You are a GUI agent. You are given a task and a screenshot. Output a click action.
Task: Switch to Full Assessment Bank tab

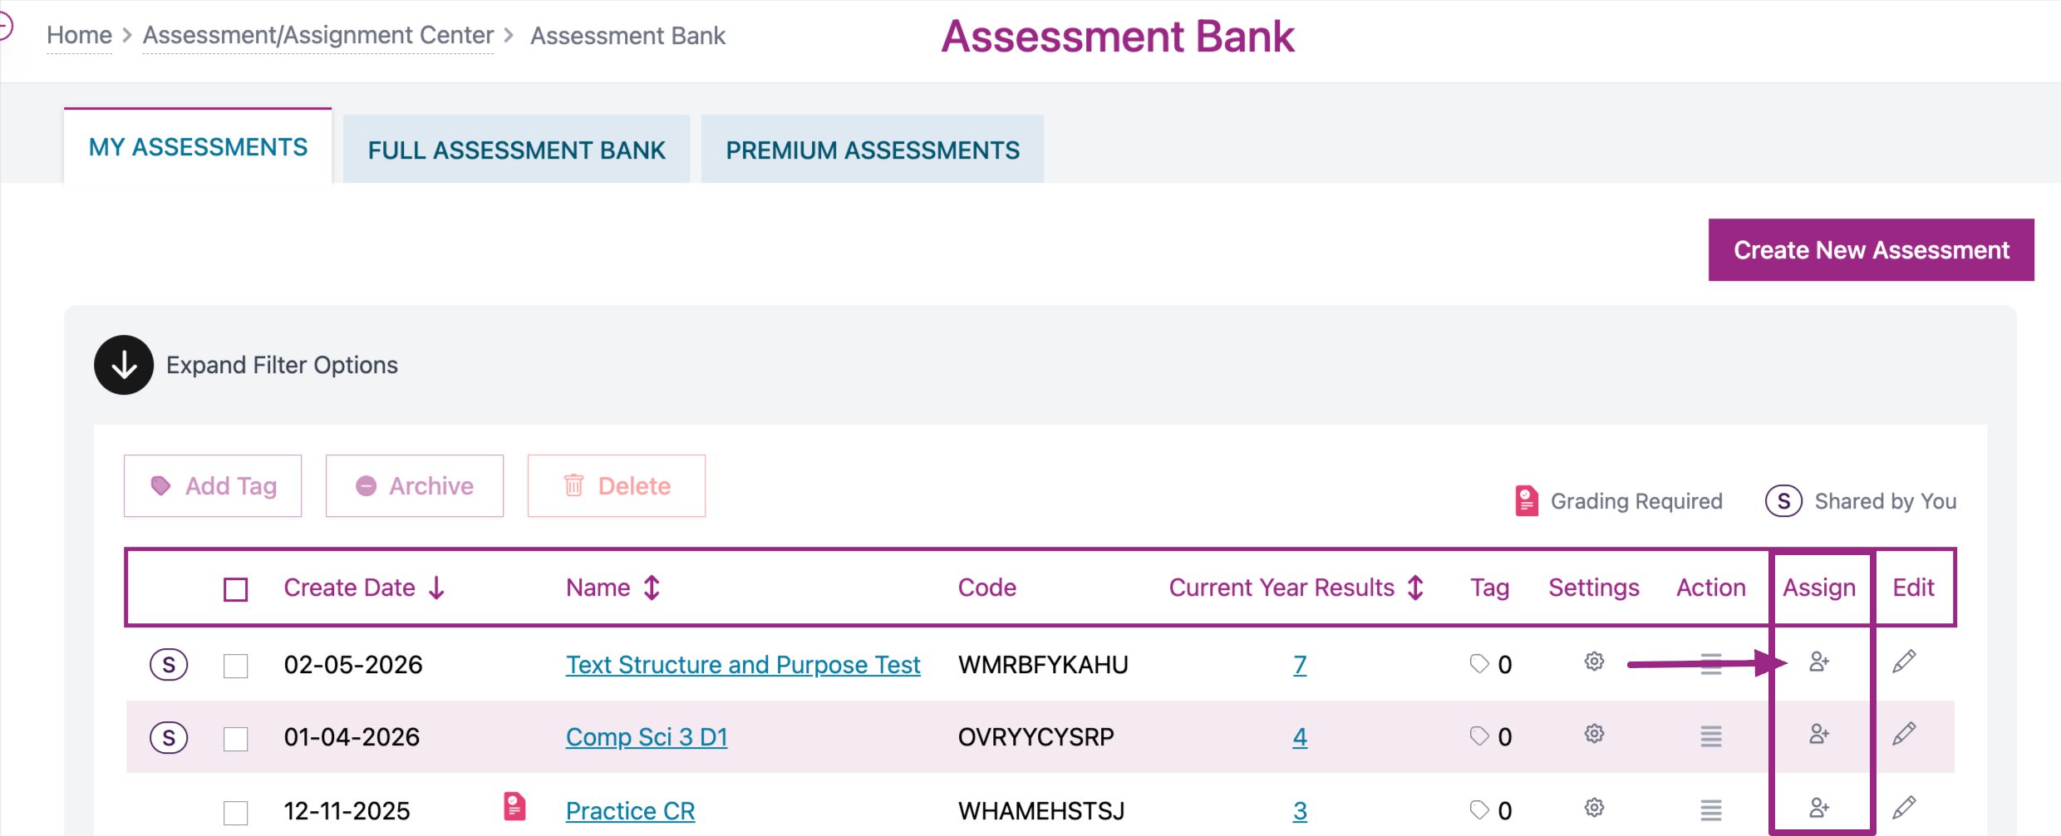click(516, 150)
